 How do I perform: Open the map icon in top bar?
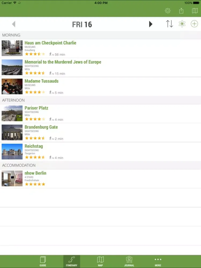click(x=195, y=11)
